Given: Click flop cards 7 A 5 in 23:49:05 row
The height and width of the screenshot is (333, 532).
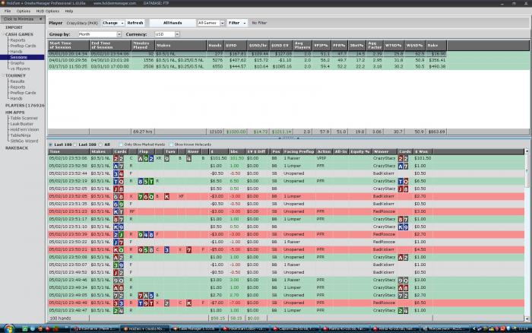Looking at the screenshot, I should coord(146,295).
